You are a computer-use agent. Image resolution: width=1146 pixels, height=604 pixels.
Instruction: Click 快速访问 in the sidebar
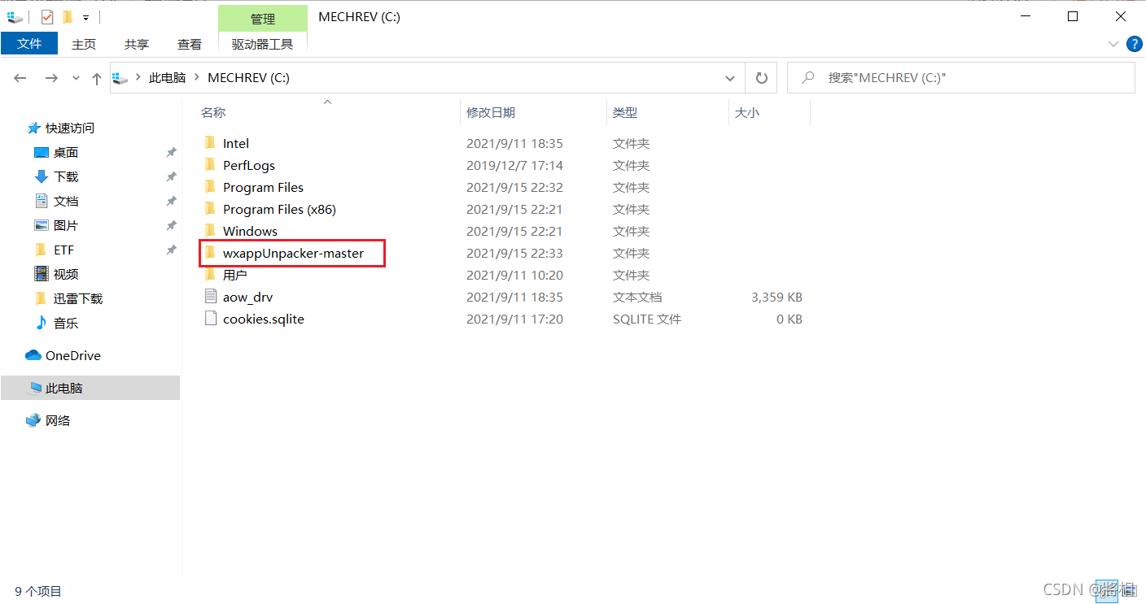[69, 128]
